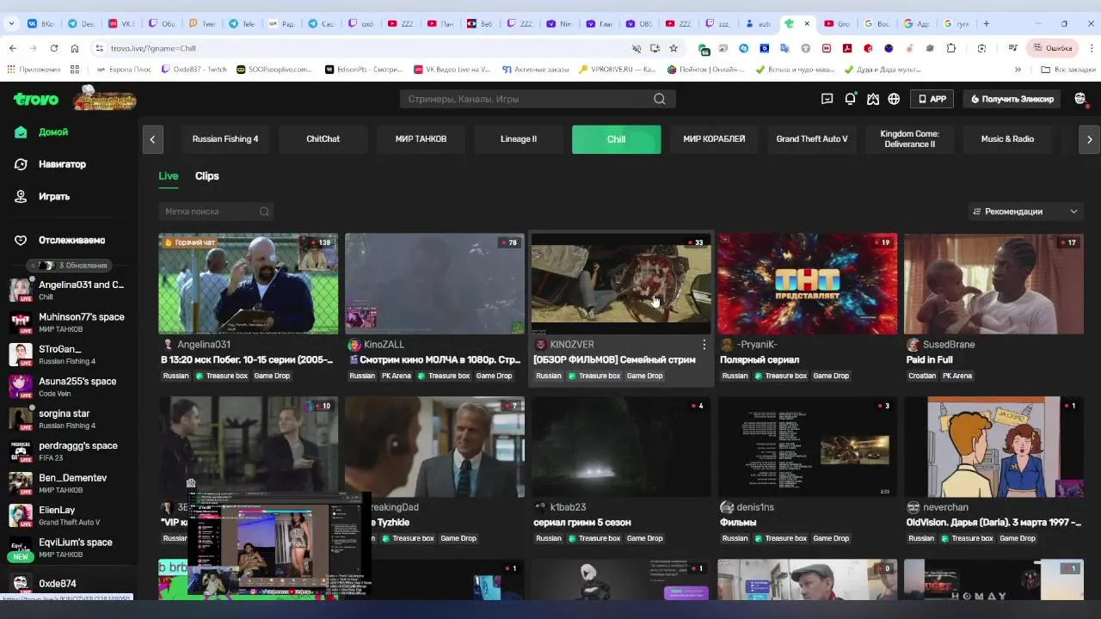This screenshot has width=1101, height=619.
Task: Click the site info icon in address bar
Action: click(x=100, y=48)
